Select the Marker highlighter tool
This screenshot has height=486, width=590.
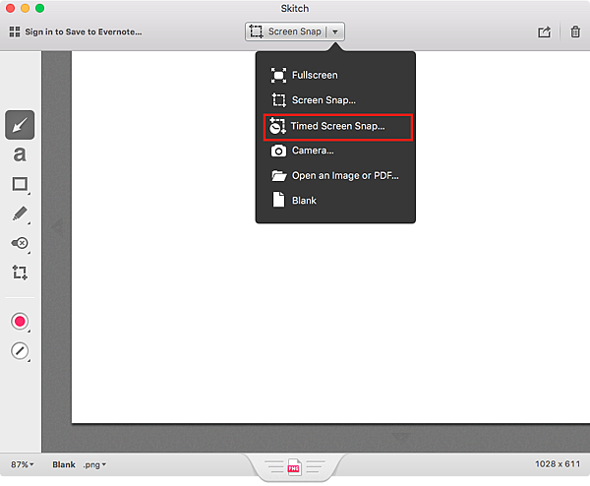pos(20,213)
